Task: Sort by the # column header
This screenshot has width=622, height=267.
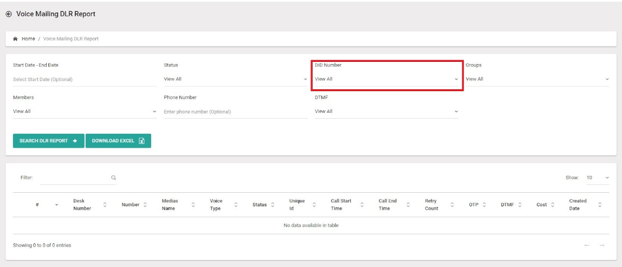Action: [x=37, y=205]
